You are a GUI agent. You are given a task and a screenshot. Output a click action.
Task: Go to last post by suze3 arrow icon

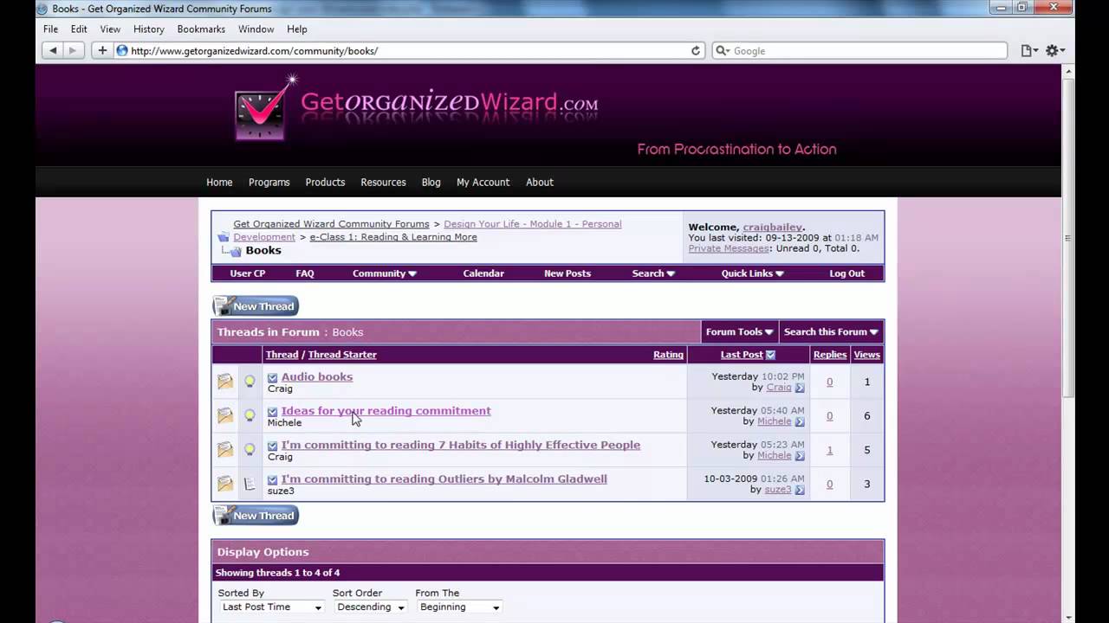pyautogui.click(x=800, y=490)
